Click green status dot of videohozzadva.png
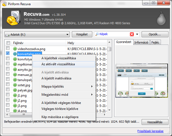Image resolution: width=172 pixels, height=136 pixels. [x=15, y=49]
